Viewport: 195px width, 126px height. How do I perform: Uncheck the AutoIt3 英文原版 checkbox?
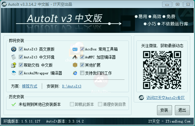pos(21,49)
